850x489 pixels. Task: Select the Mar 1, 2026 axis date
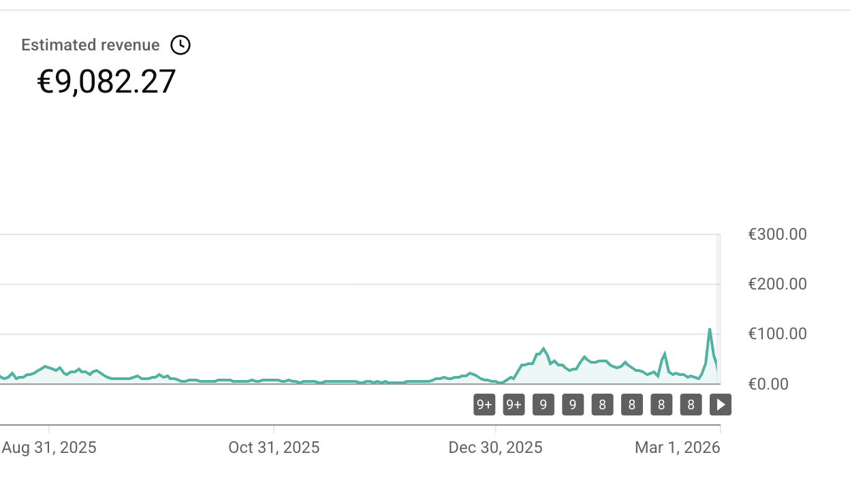(x=677, y=447)
